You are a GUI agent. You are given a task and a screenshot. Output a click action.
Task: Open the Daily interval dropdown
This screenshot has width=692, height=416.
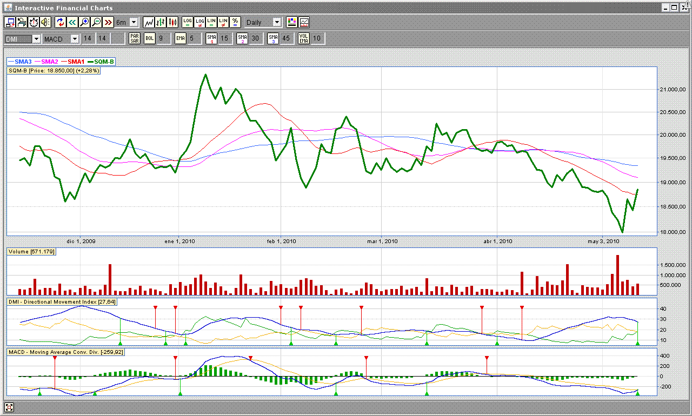tap(277, 22)
